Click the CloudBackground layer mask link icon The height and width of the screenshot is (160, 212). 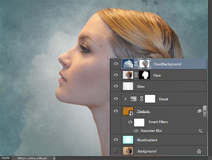136,64
